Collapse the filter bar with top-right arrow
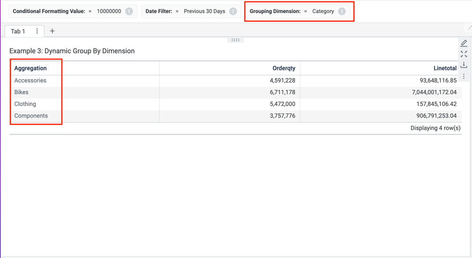Image resolution: width=472 pixels, height=258 pixels. click(469, 27)
